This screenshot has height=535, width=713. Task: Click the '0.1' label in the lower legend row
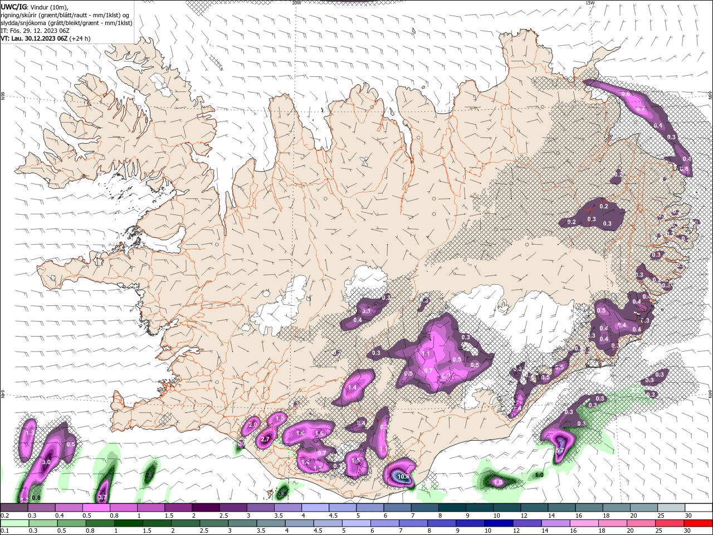[x=5, y=532]
